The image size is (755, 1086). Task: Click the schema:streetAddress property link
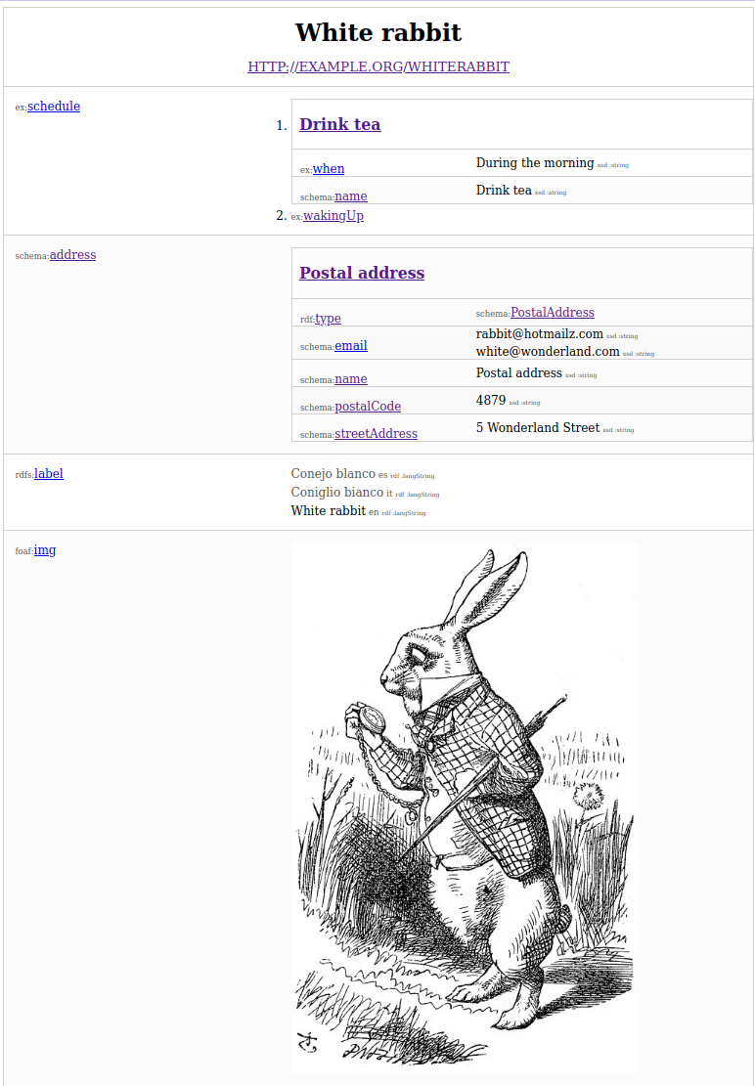pos(377,434)
